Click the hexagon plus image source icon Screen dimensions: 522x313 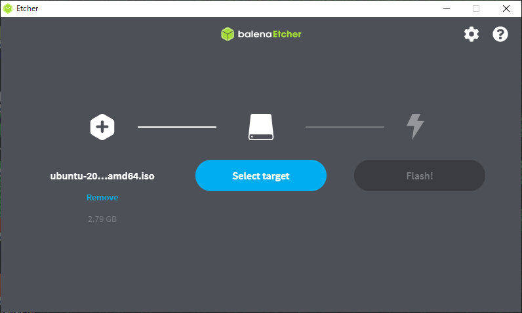coord(102,127)
